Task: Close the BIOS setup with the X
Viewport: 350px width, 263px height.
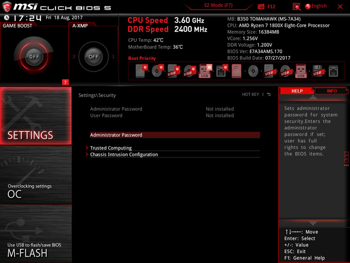Action: click(x=340, y=7)
